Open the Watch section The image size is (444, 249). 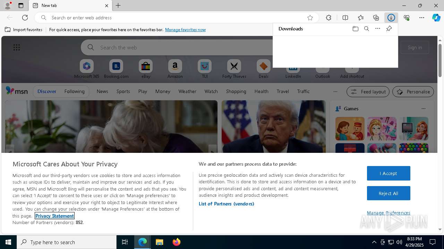[211, 91]
